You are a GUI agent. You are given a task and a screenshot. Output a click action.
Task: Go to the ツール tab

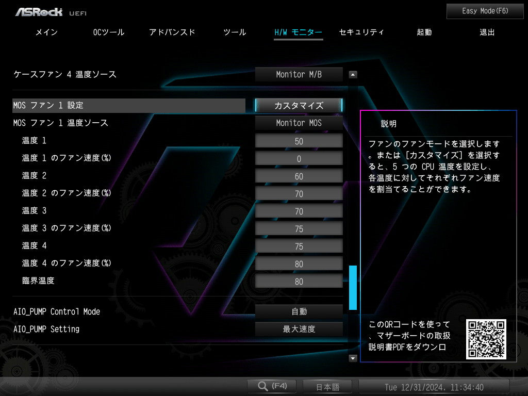point(235,32)
